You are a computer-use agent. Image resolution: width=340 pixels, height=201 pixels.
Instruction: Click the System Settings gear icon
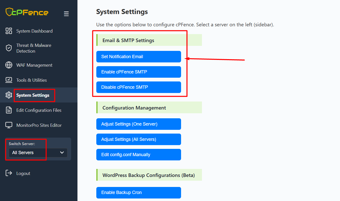(9, 95)
